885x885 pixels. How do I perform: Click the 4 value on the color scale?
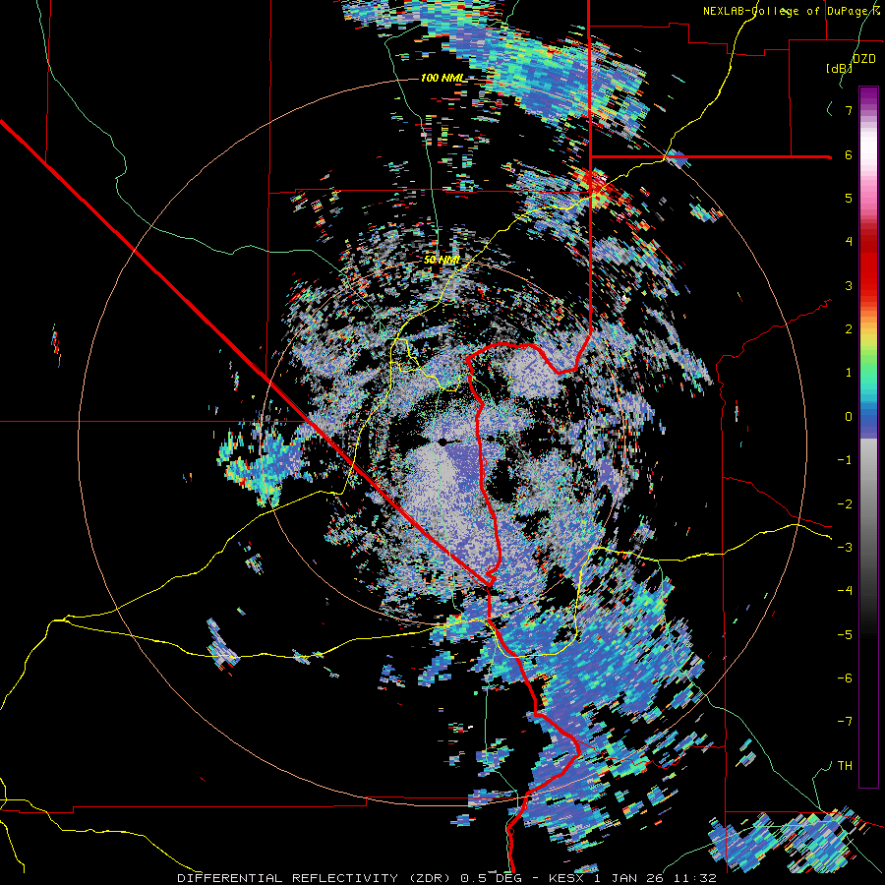[849, 242]
